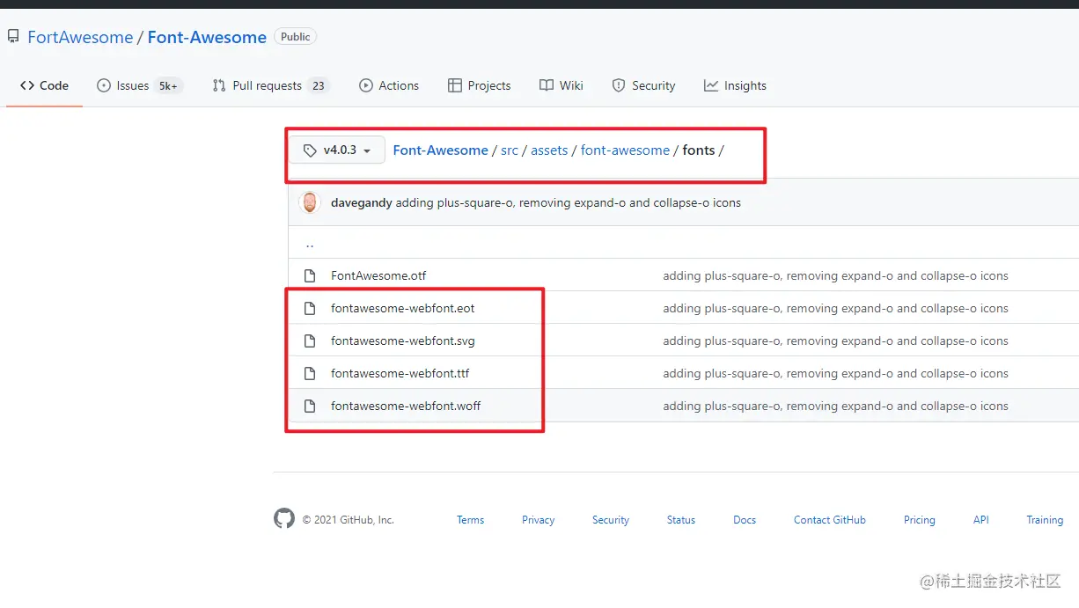
Task: Open the fontawesome-webfont.eot file
Action: coord(403,308)
